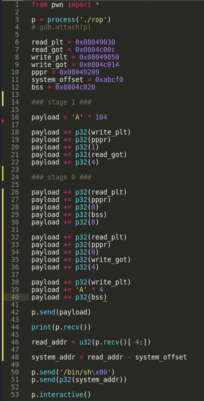Viewport: 204px width, 401px height.
Task: Click the commented '# gdb.attach(p)' line
Action: click(x=61, y=27)
